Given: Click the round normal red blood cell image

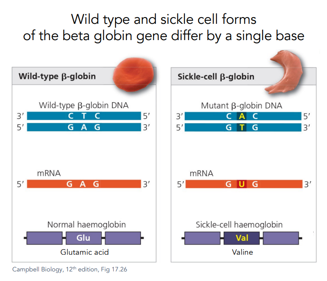Looking at the screenshot, I should coord(134,76).
